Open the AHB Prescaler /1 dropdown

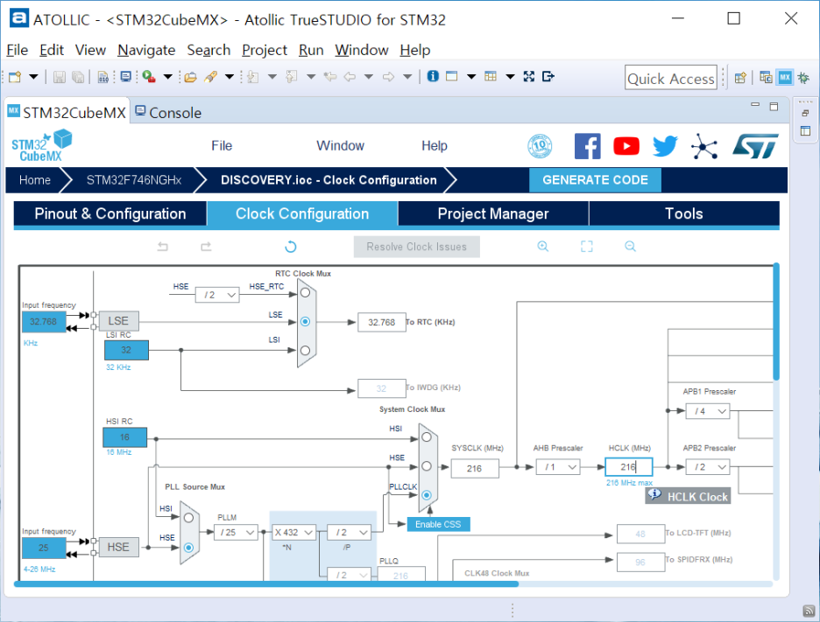[558, 467]
